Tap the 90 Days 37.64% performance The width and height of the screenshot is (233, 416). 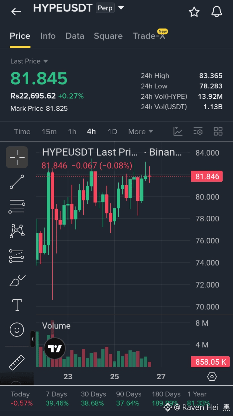129,399
